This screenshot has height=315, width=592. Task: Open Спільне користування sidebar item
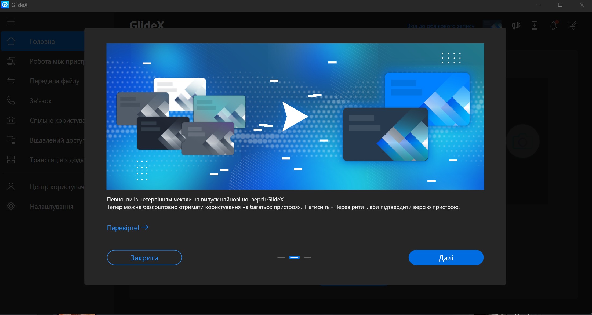point(43,120)
